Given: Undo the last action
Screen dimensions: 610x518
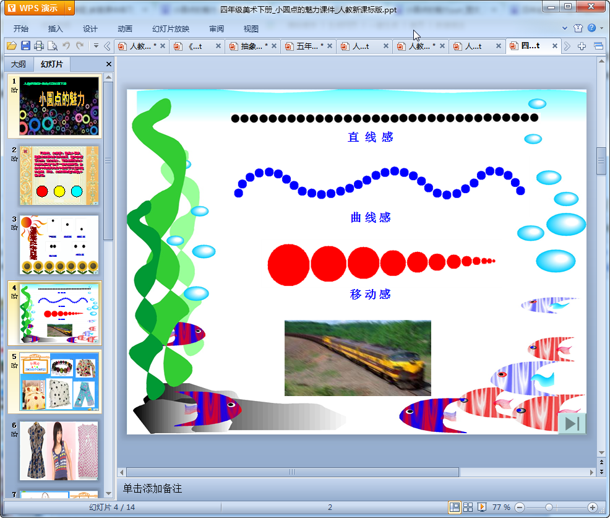Looking at the screenshot, I should pos(66,46).
